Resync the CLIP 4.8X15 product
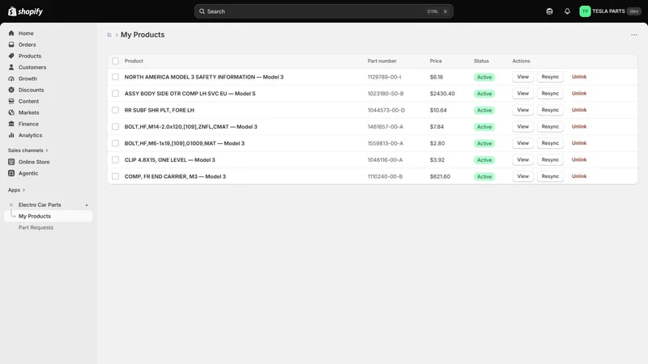Viewport: 648px width, 364px height. coord(550,159)
